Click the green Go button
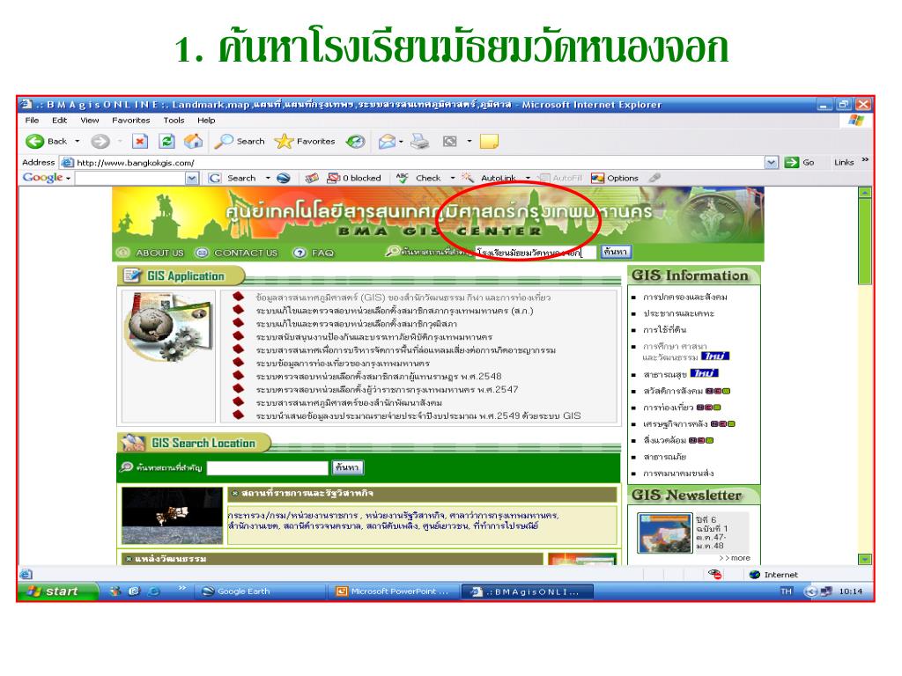This screenshot has height=676, width=902. 800,163
